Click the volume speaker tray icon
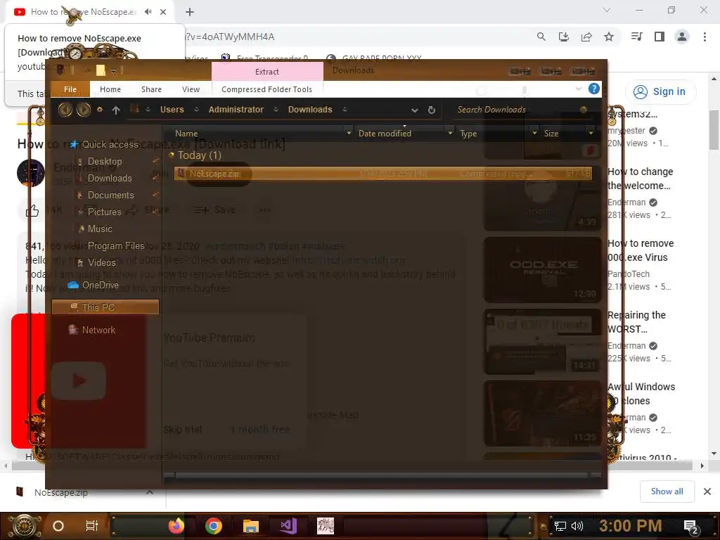 coord(577,526)
